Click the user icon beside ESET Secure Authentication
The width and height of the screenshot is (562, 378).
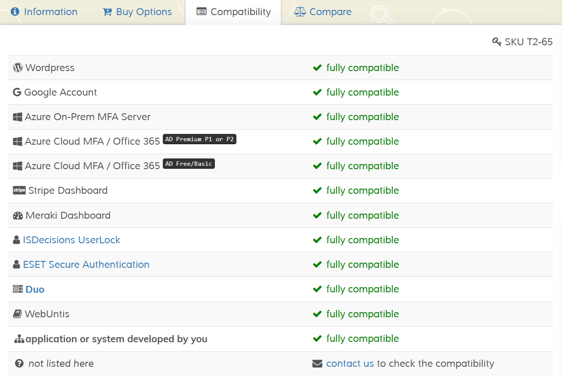16,264
